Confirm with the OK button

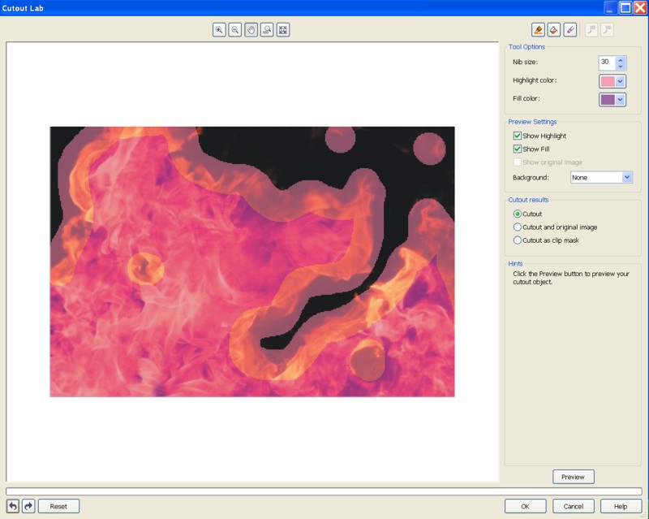[525, 506]
